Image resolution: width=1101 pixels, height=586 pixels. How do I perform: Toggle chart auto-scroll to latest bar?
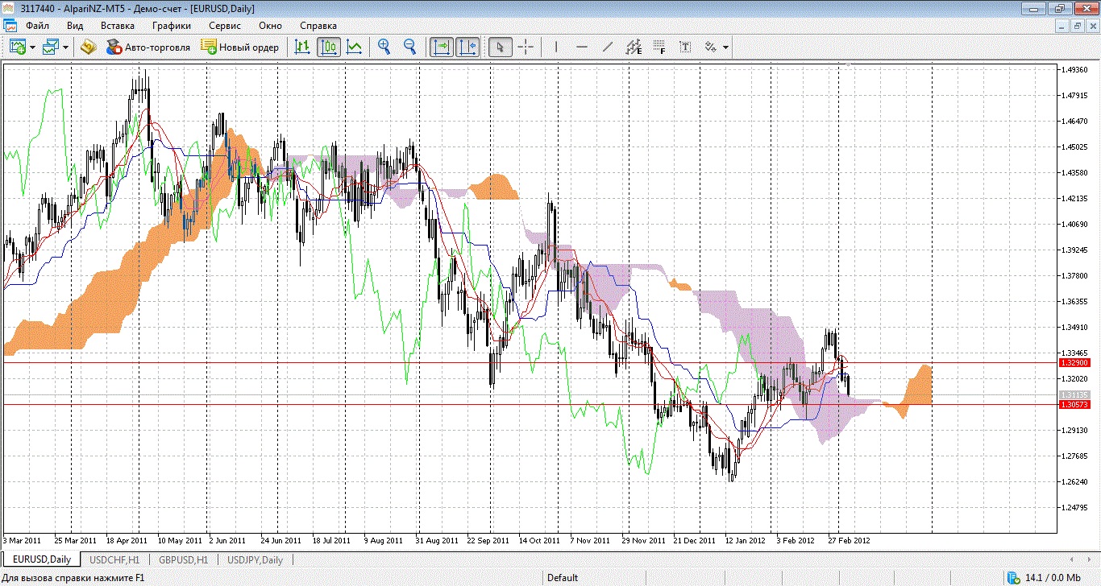pyautogui.click(x=442, y=47)
